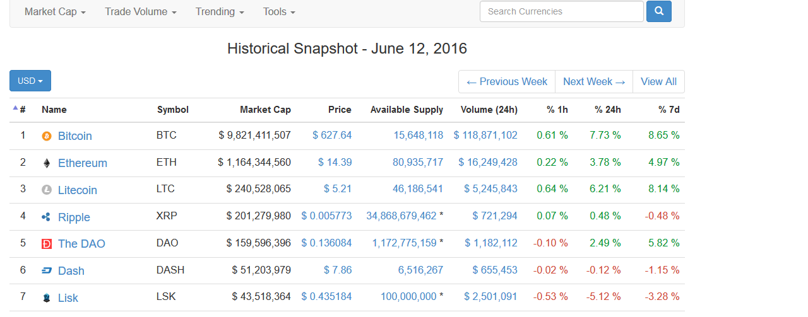
Task: Sort by % 7d column header
Action: click(668, 110)
